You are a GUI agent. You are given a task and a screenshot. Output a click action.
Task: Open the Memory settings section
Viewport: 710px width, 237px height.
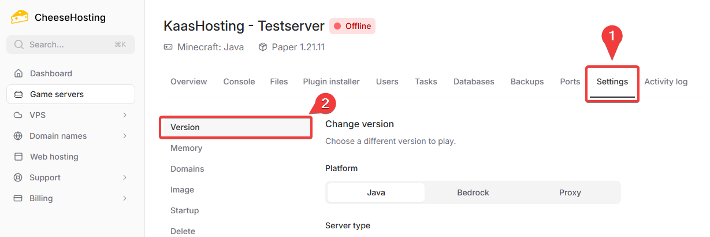187,148
